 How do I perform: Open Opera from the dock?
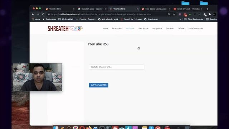coord(82,128)
